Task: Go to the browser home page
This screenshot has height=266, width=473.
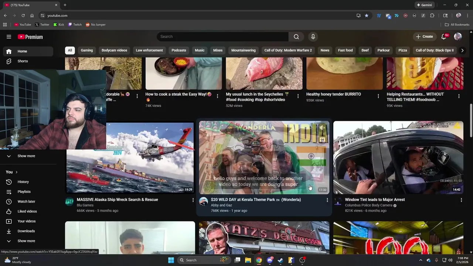Action: click(32, 16)
